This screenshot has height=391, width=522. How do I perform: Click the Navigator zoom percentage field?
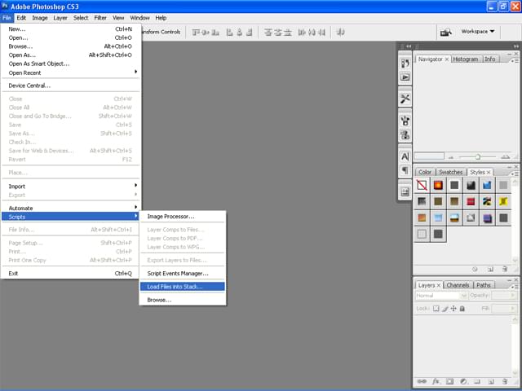point(429,156)
